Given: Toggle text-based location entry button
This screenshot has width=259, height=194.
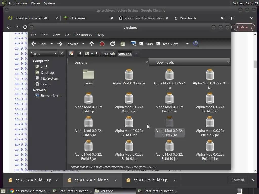Looking at the screenshot, I should pos(71,53).
